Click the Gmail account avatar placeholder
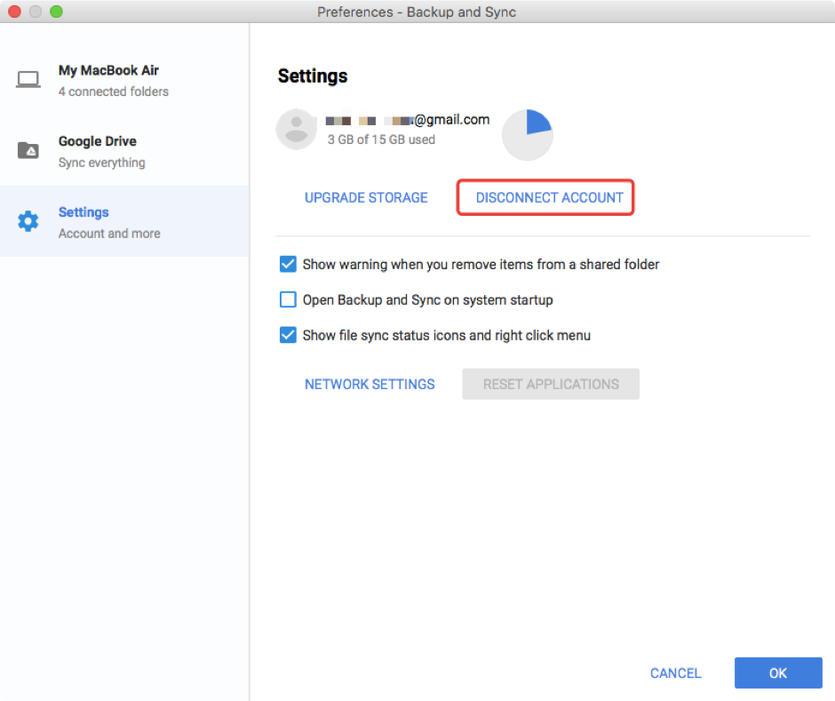The width and height of the screenshot is (835, 701). pos(296,129)
